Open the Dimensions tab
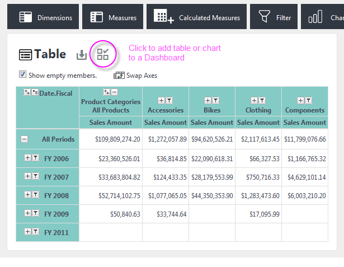 [x=43, y=17]
